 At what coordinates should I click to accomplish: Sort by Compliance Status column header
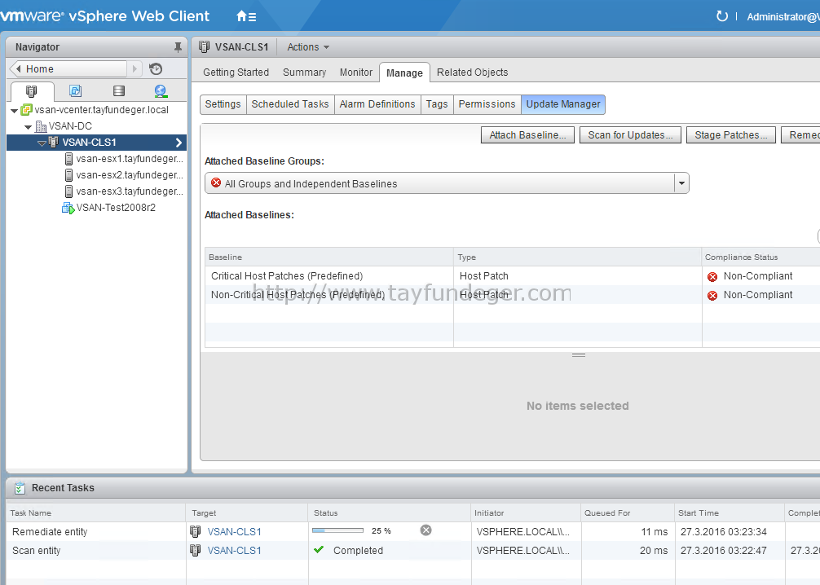(761, 257)
